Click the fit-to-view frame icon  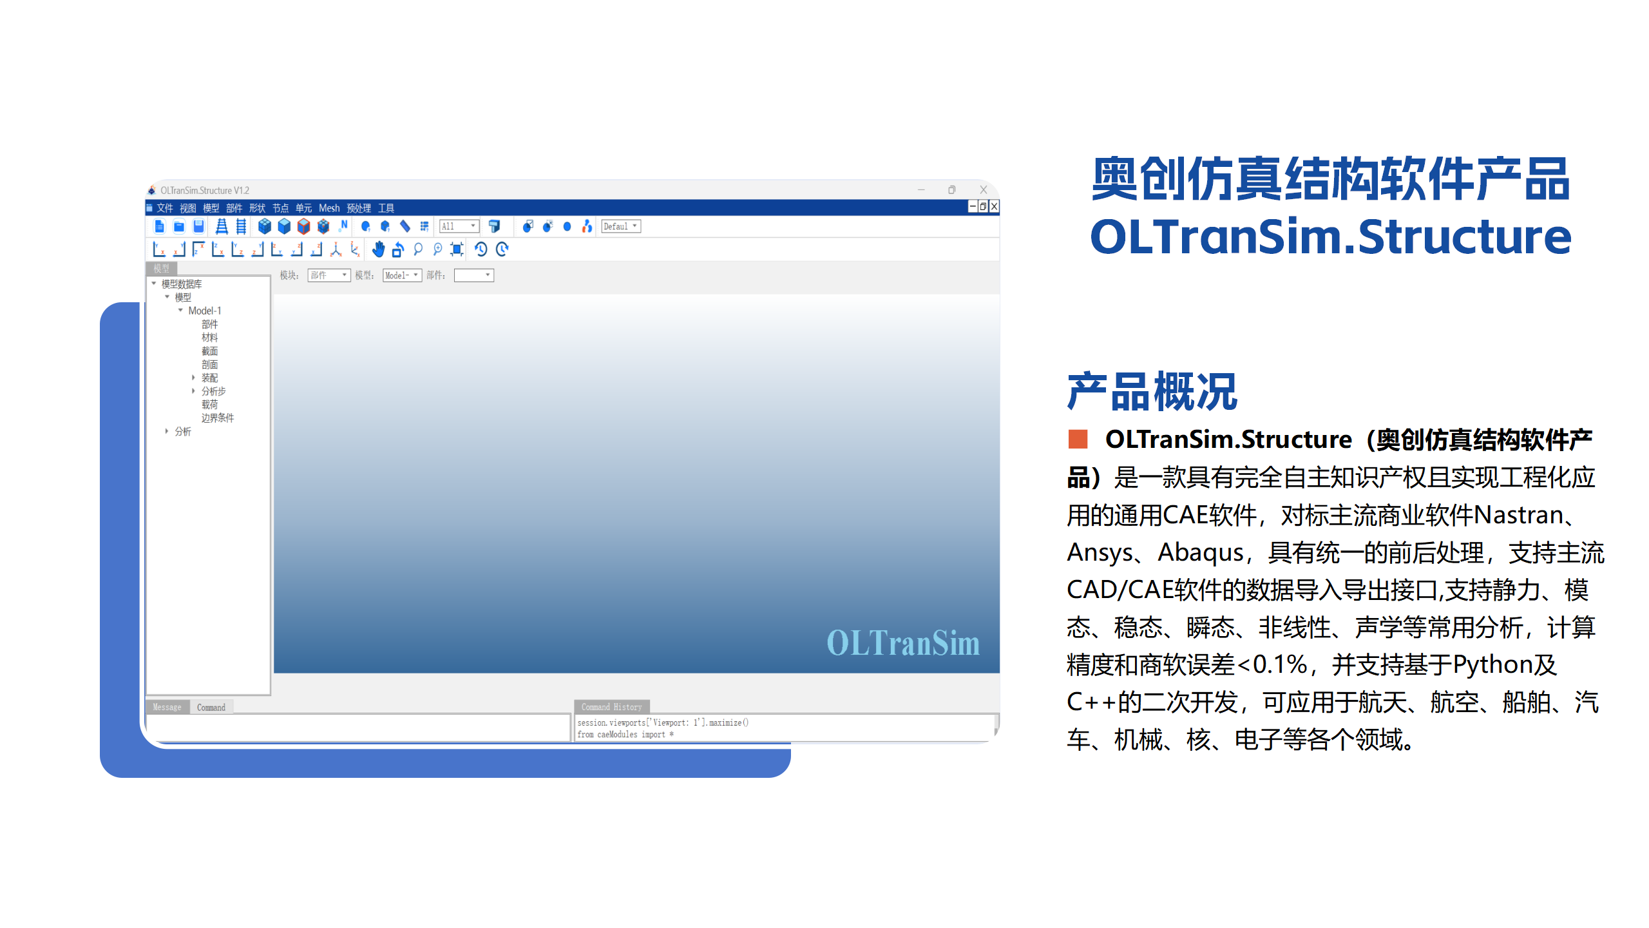point(457,249)
